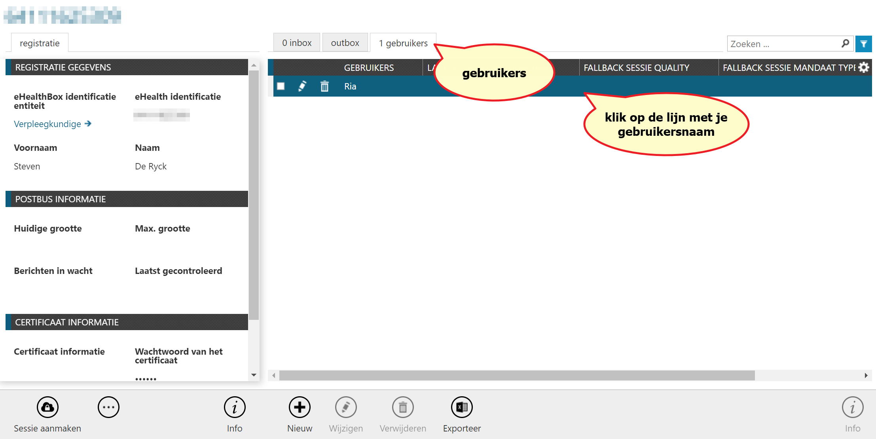
Task: Open the blue filter funnel button
Action: [x=863, y=44]
